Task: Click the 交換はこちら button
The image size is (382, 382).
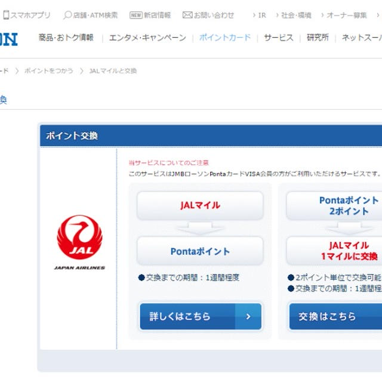Action: [335, 316]
